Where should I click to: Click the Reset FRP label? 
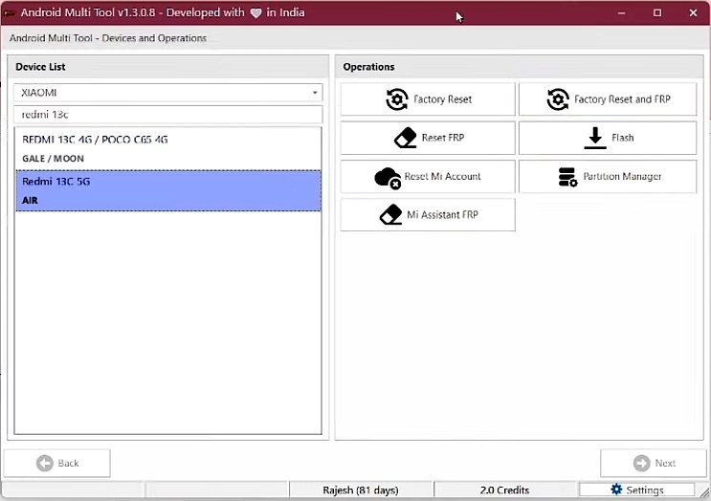[443, 138]
